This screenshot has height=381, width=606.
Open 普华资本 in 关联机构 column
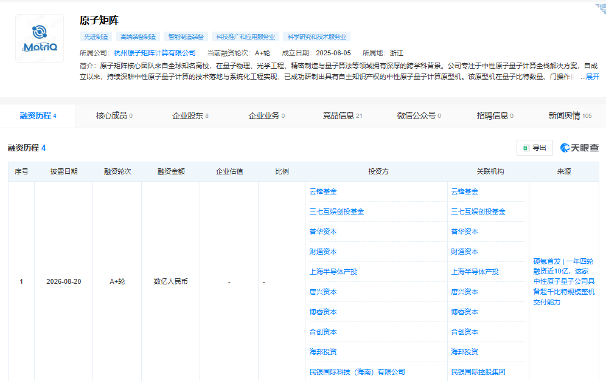pyautogui.click(x=465, y=232)
